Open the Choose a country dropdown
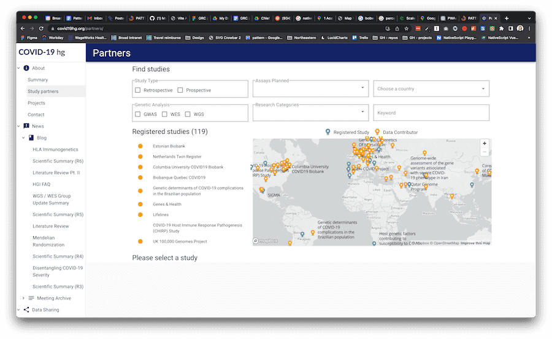Screen dimensions: 552x339 [x=431, y=88]
